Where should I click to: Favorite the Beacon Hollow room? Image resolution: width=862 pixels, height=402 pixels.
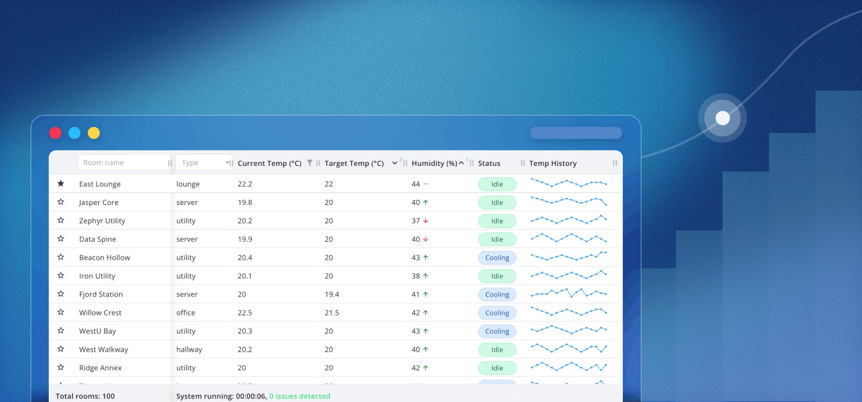pos(61,257)
